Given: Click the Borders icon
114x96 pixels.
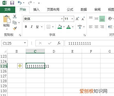Looking at the screenshot, I should pyautogui.click(x=48, y=27).
